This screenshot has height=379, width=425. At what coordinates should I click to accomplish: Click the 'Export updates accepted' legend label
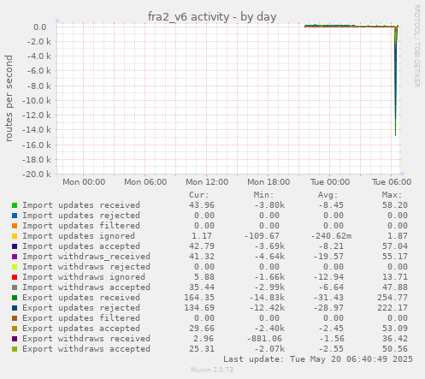coord(81,329)
